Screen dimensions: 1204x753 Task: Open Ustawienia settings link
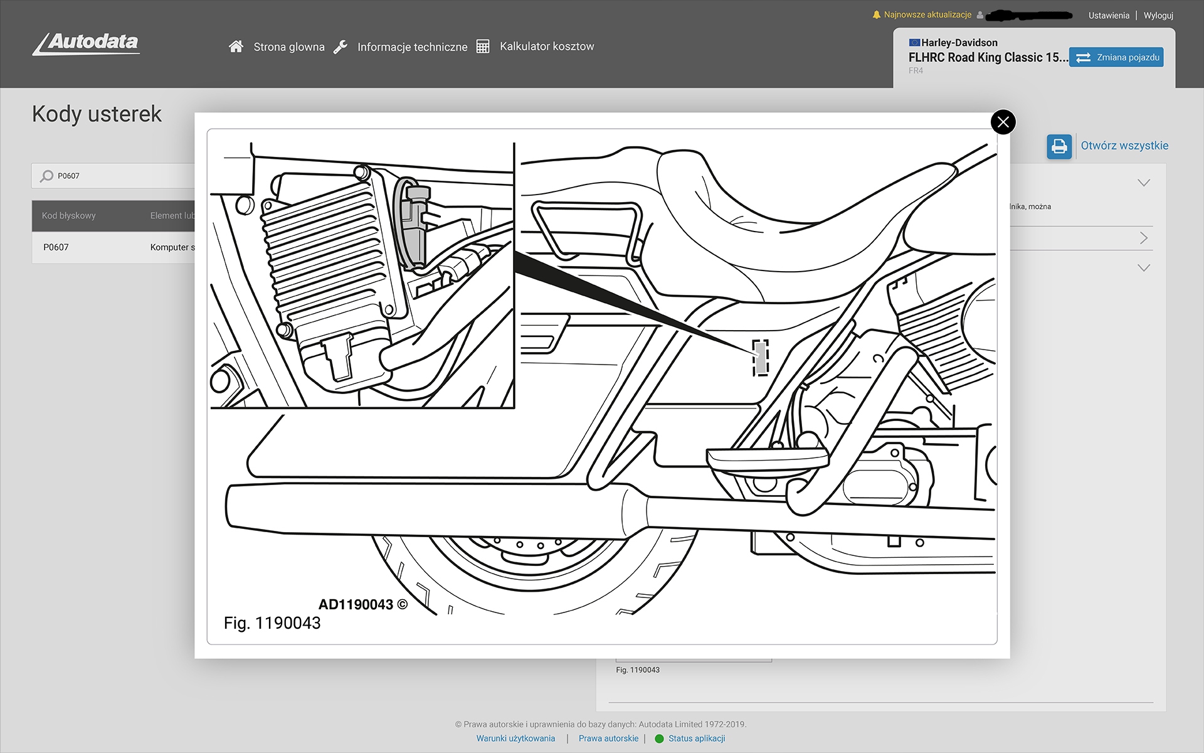[1108, 15]
